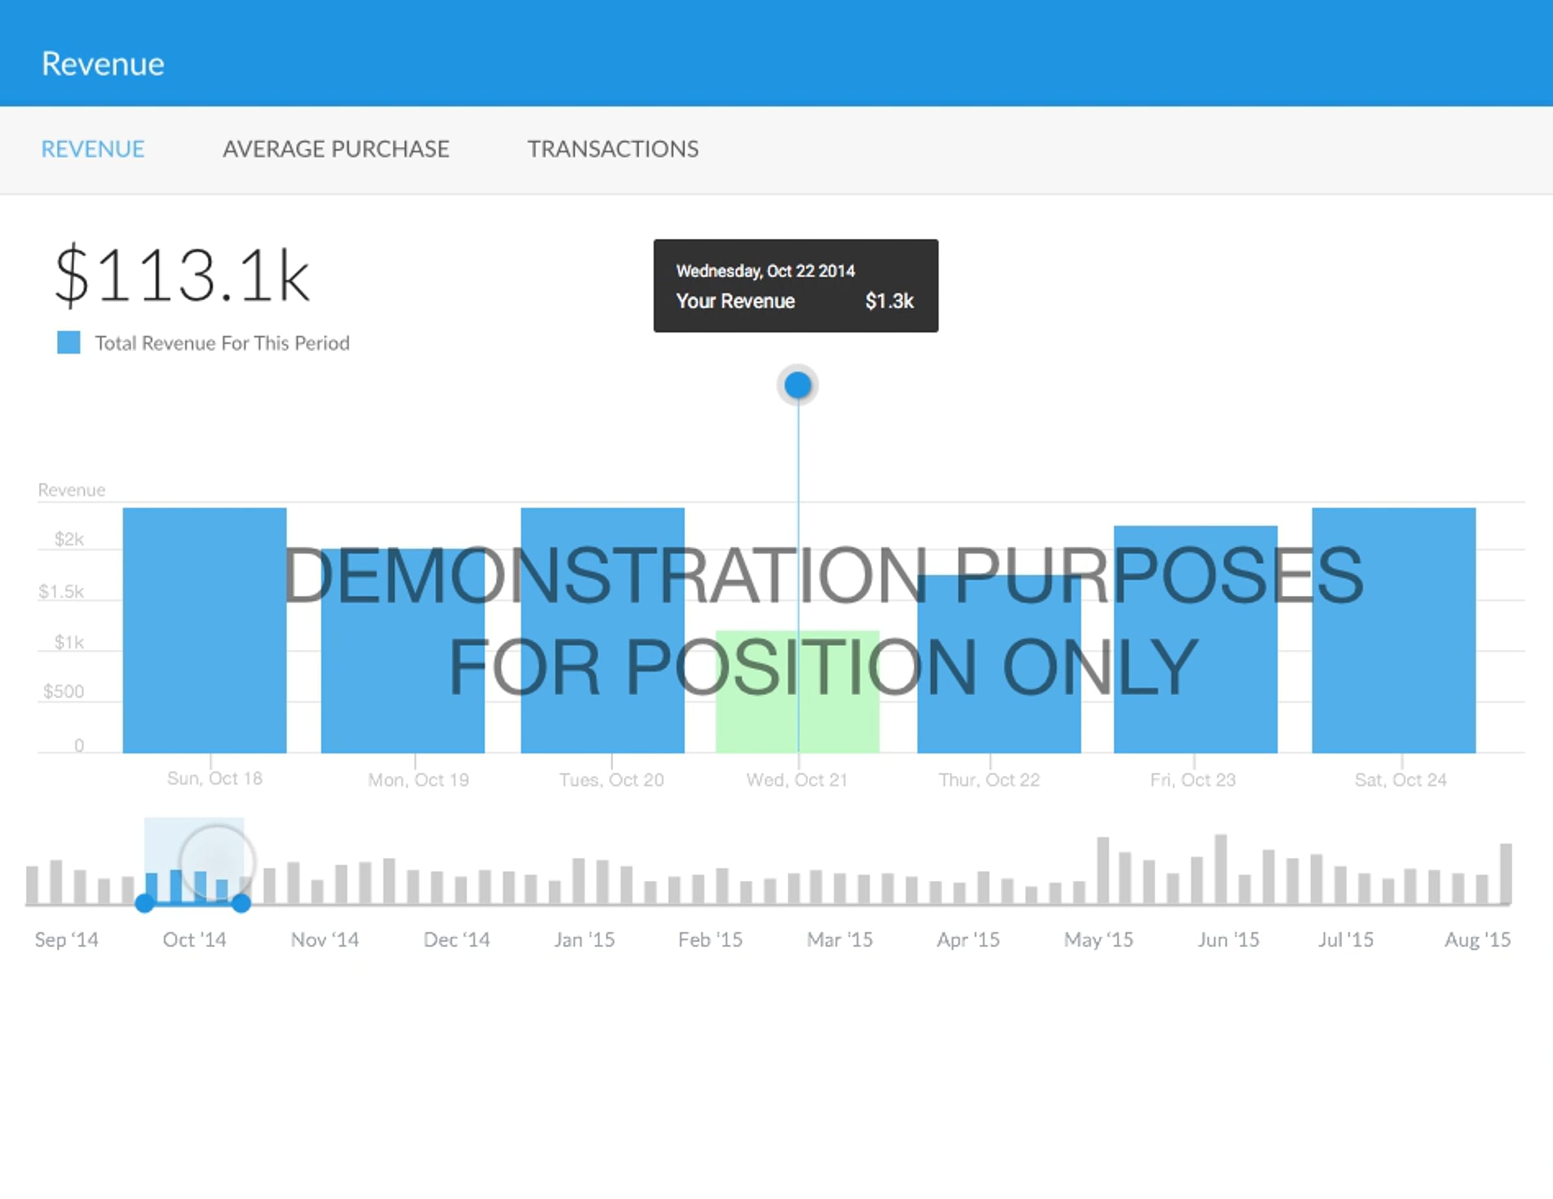The width and height of the screenshot is (1553, 1199).
Task: Click the highlighted green Wed, Oct 21 bar
Action: 797,691
